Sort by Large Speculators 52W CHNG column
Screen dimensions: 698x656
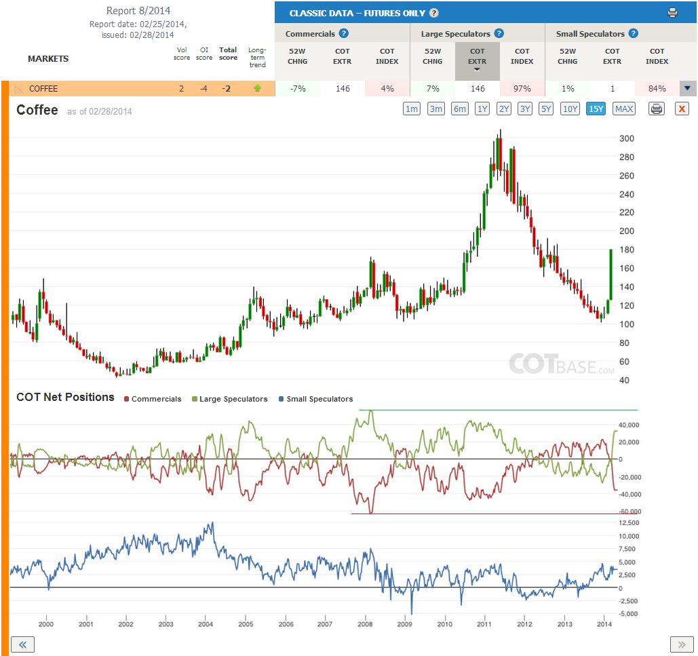(433, 56)
